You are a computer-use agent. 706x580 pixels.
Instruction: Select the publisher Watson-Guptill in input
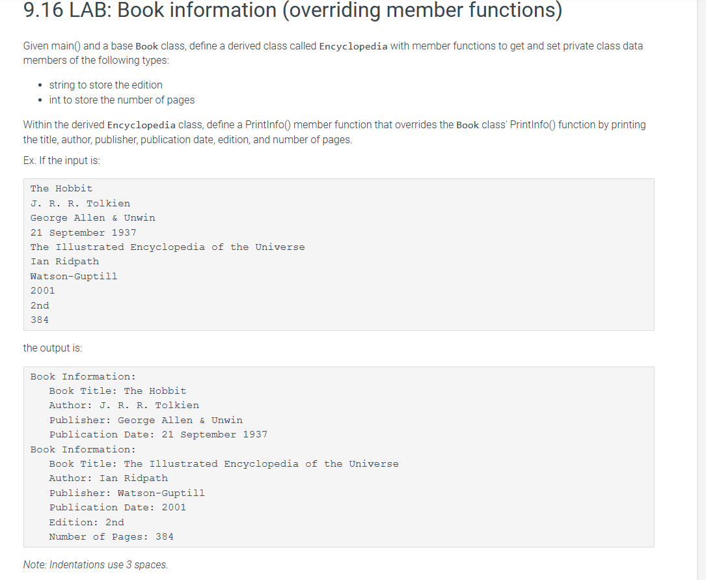74,276
